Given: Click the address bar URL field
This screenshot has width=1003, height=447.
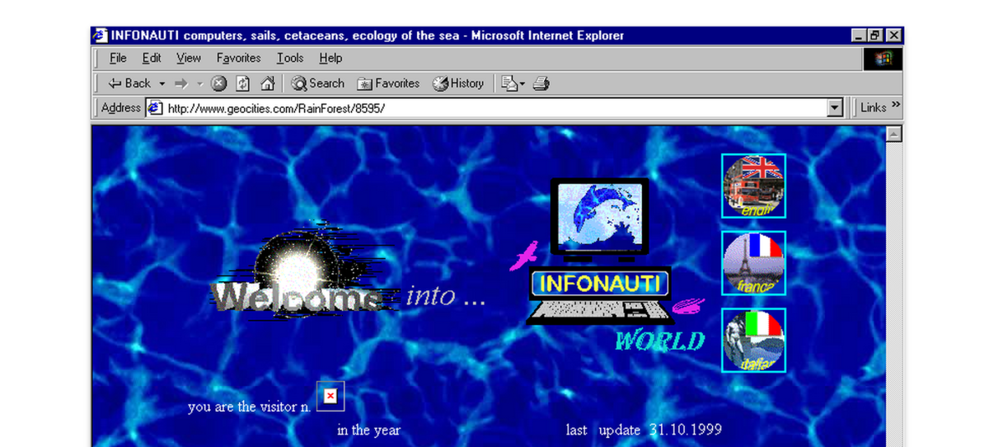Looking at the screenshot, I should coord(493,108).
